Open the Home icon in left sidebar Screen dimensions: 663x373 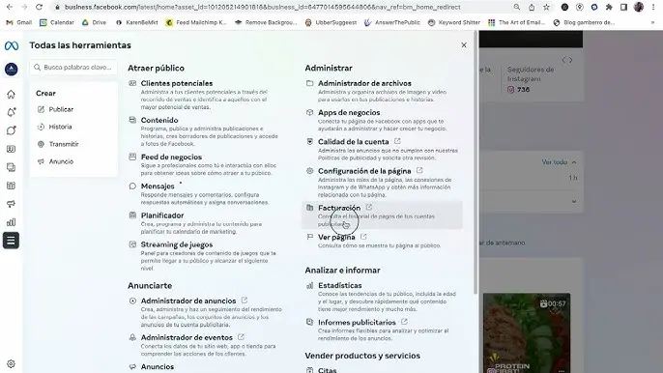tap(11, 94)
